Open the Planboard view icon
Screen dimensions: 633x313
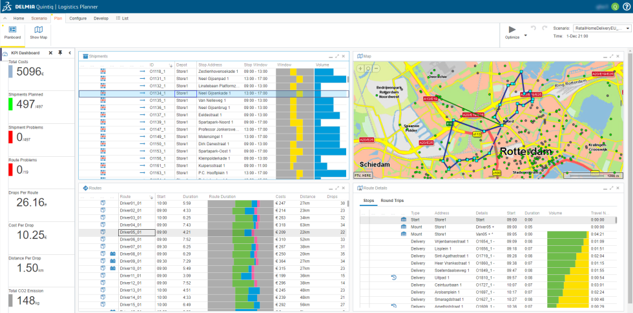pyautogui.click(x=12, y=30)
